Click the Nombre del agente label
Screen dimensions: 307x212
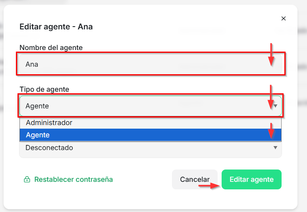[x=51, y=48]
